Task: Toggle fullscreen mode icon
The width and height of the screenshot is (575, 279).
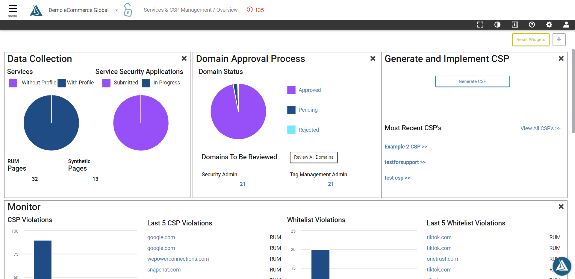Action: [x=480, y=25]
